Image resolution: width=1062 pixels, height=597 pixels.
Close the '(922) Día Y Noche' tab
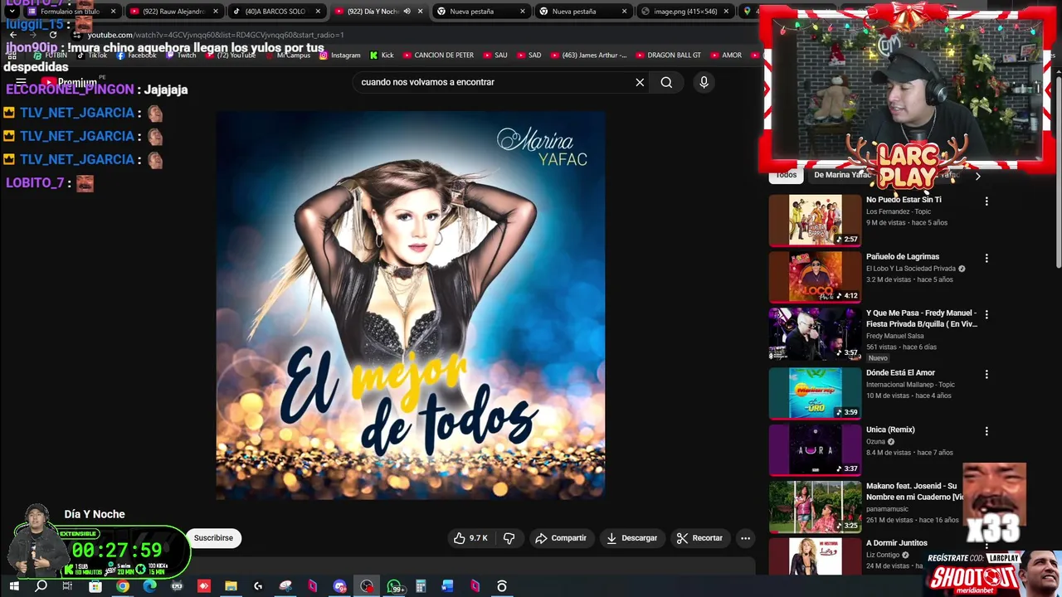click(x=421, y=12)
